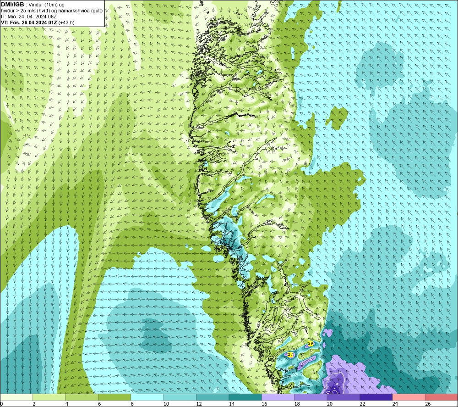Click the 4–6 m/s green legend swatch
458x407 pixels.
82,397
